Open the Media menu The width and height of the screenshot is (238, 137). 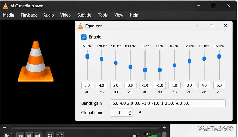tap(9, 15)
